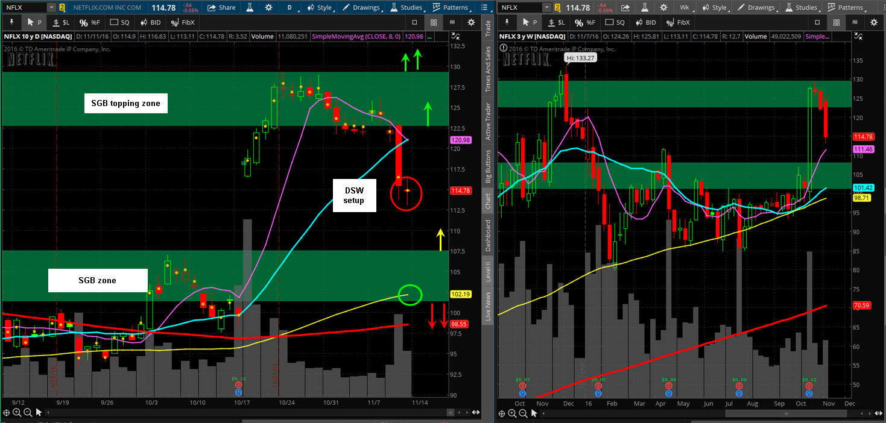Select the pointer (P) tool in the right chart

pyautogui.click(x=529, y=22)
